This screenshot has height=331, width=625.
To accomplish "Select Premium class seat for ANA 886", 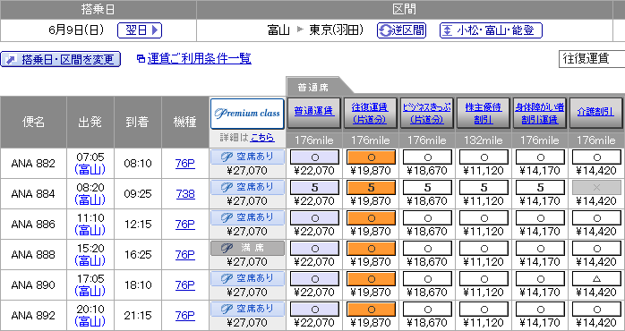I will coord(247,217).
